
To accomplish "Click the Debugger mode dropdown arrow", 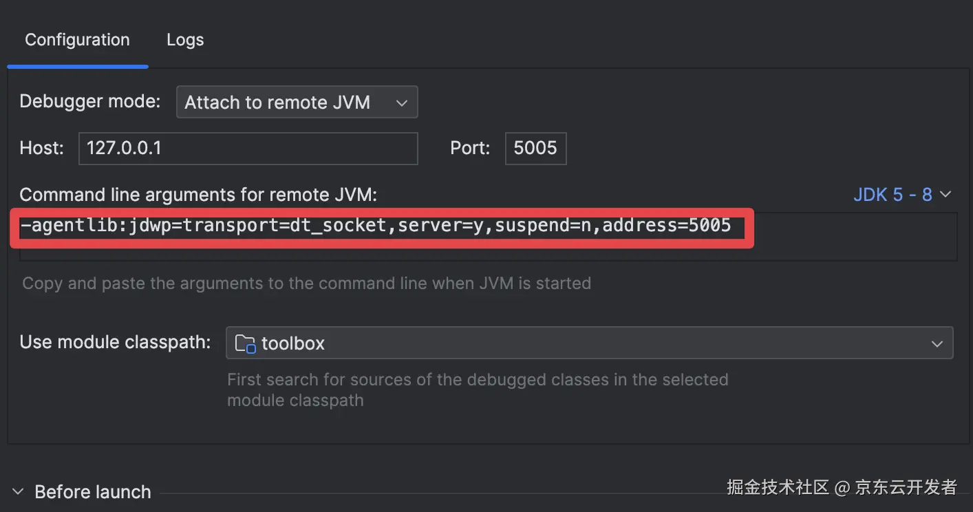I will click(402, 103).
